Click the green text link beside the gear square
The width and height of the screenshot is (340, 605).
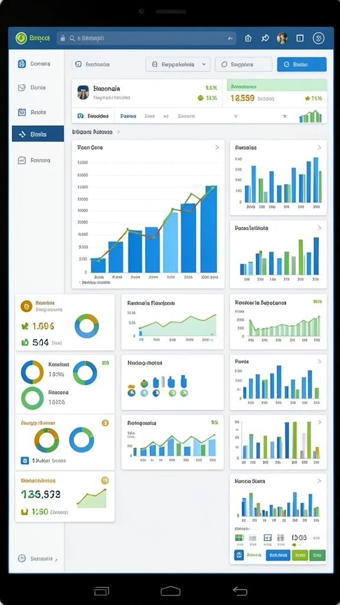[x=254, y=555]
